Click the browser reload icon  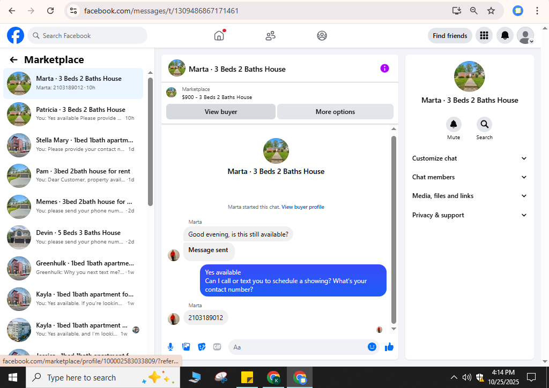50,11
